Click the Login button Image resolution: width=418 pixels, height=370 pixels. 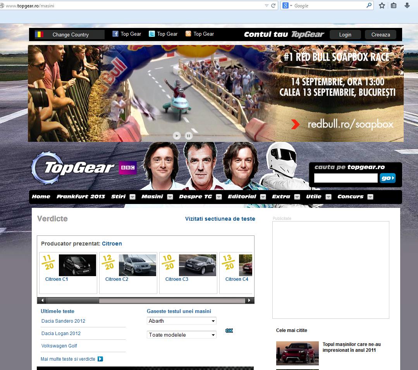click(x=345, y=35)
